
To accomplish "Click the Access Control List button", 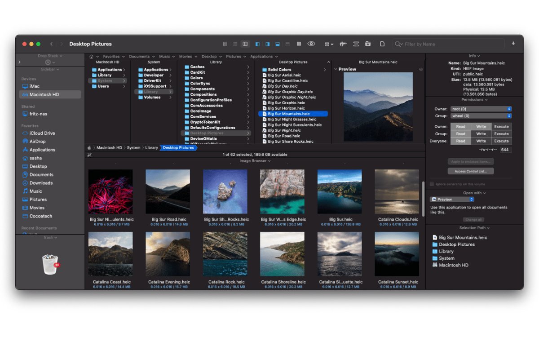I will click(x=470, y=171).
